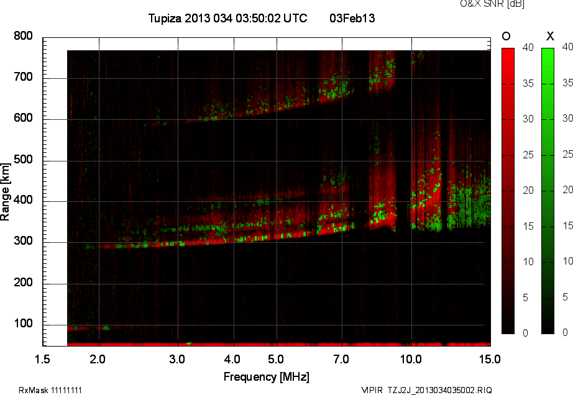
Task: Click the 'RxMask 11111111' footer text
Action: [x=50, y=390]
